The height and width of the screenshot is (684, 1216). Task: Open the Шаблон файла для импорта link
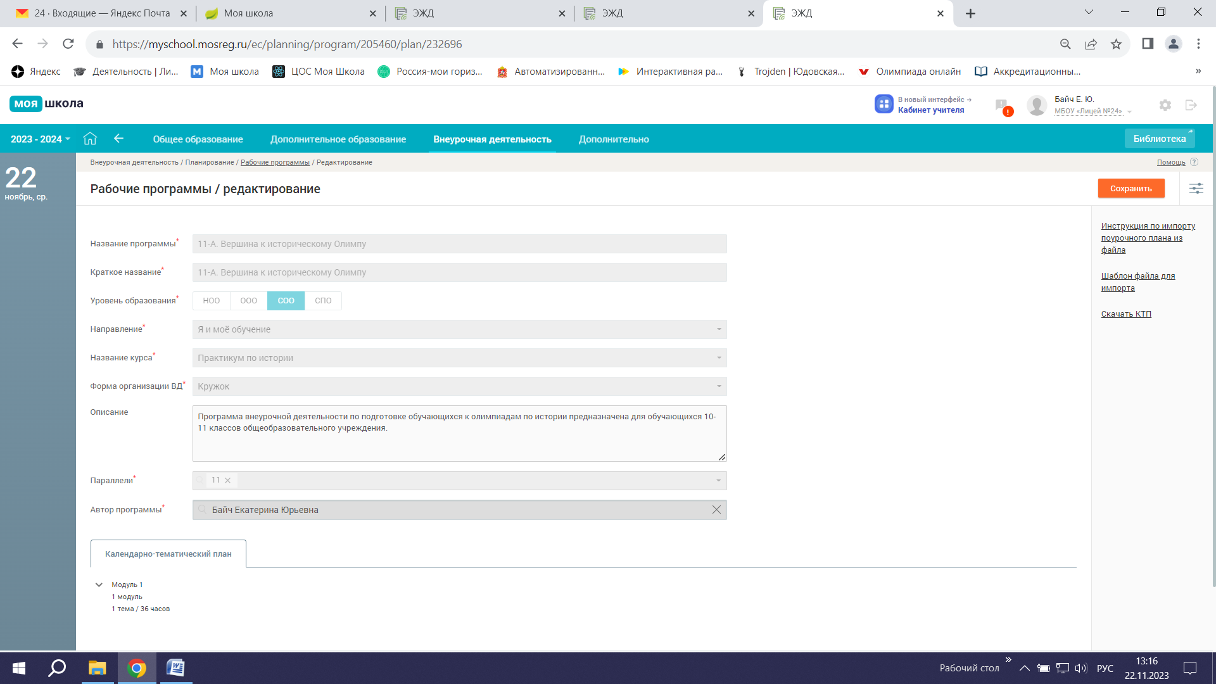click(1137, 282)
